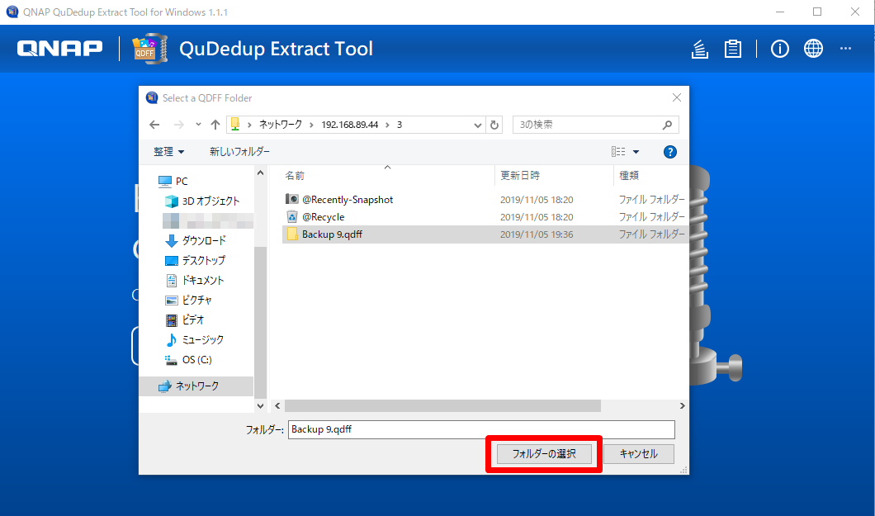Image resolution: width=875 pixels, height=516 pixels.
Task: Select ビデオ in sidebar
Action: [x=185, y=320]
